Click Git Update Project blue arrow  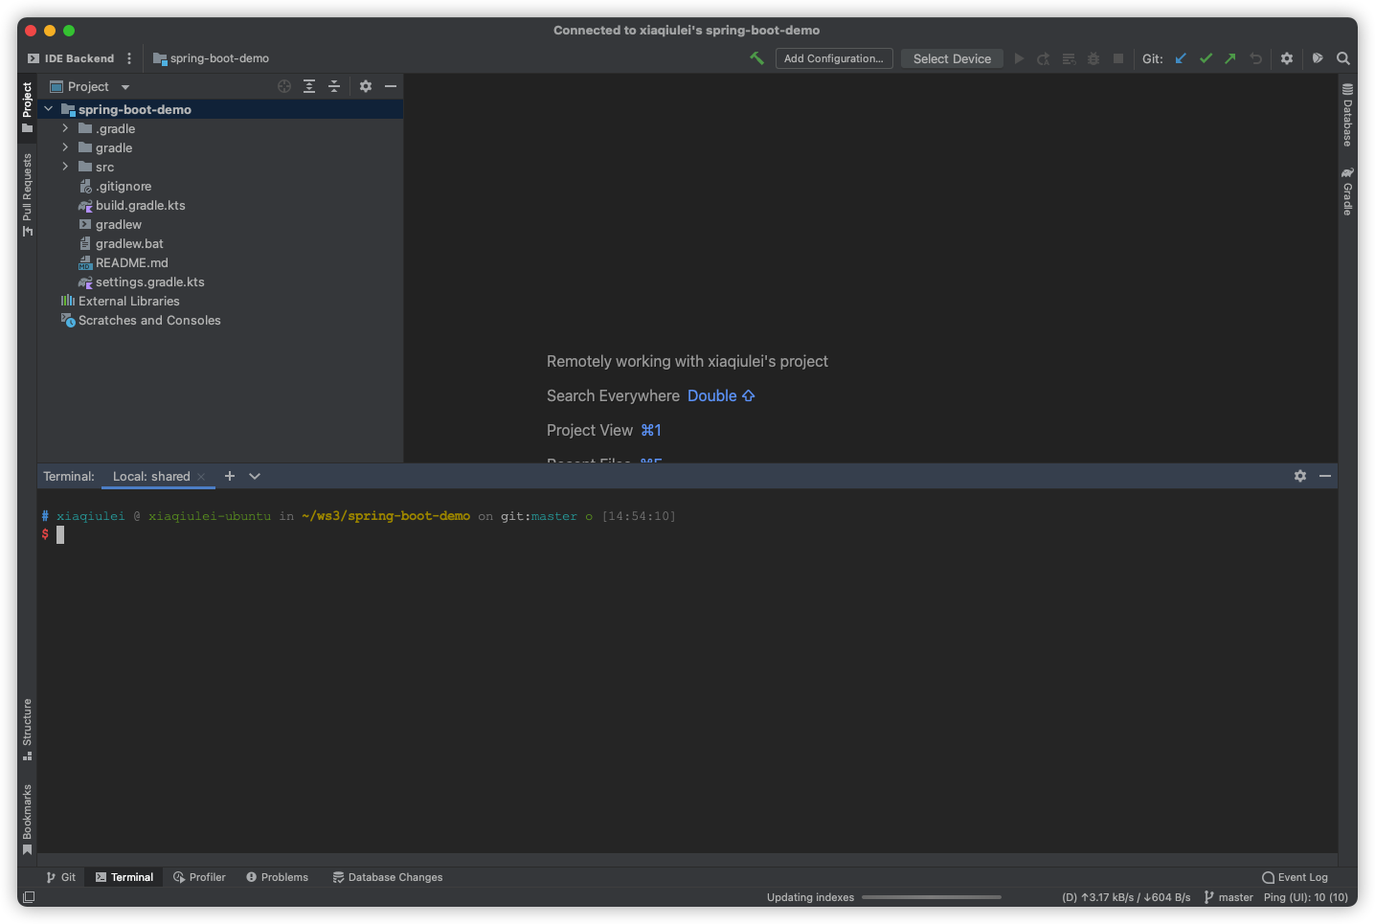point(1181,58)
